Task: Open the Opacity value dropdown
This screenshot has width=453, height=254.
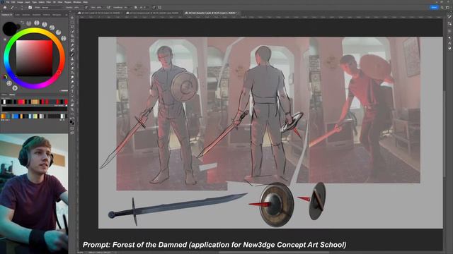Action: click(x=77, y=8)
